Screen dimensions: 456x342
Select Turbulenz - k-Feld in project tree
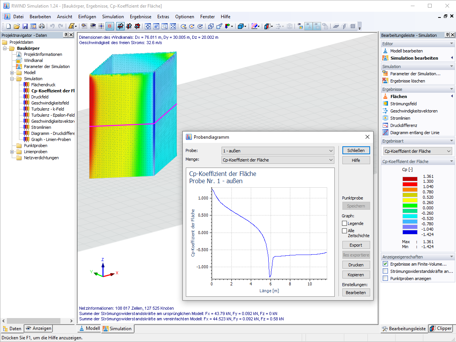(x=47, y=109)
